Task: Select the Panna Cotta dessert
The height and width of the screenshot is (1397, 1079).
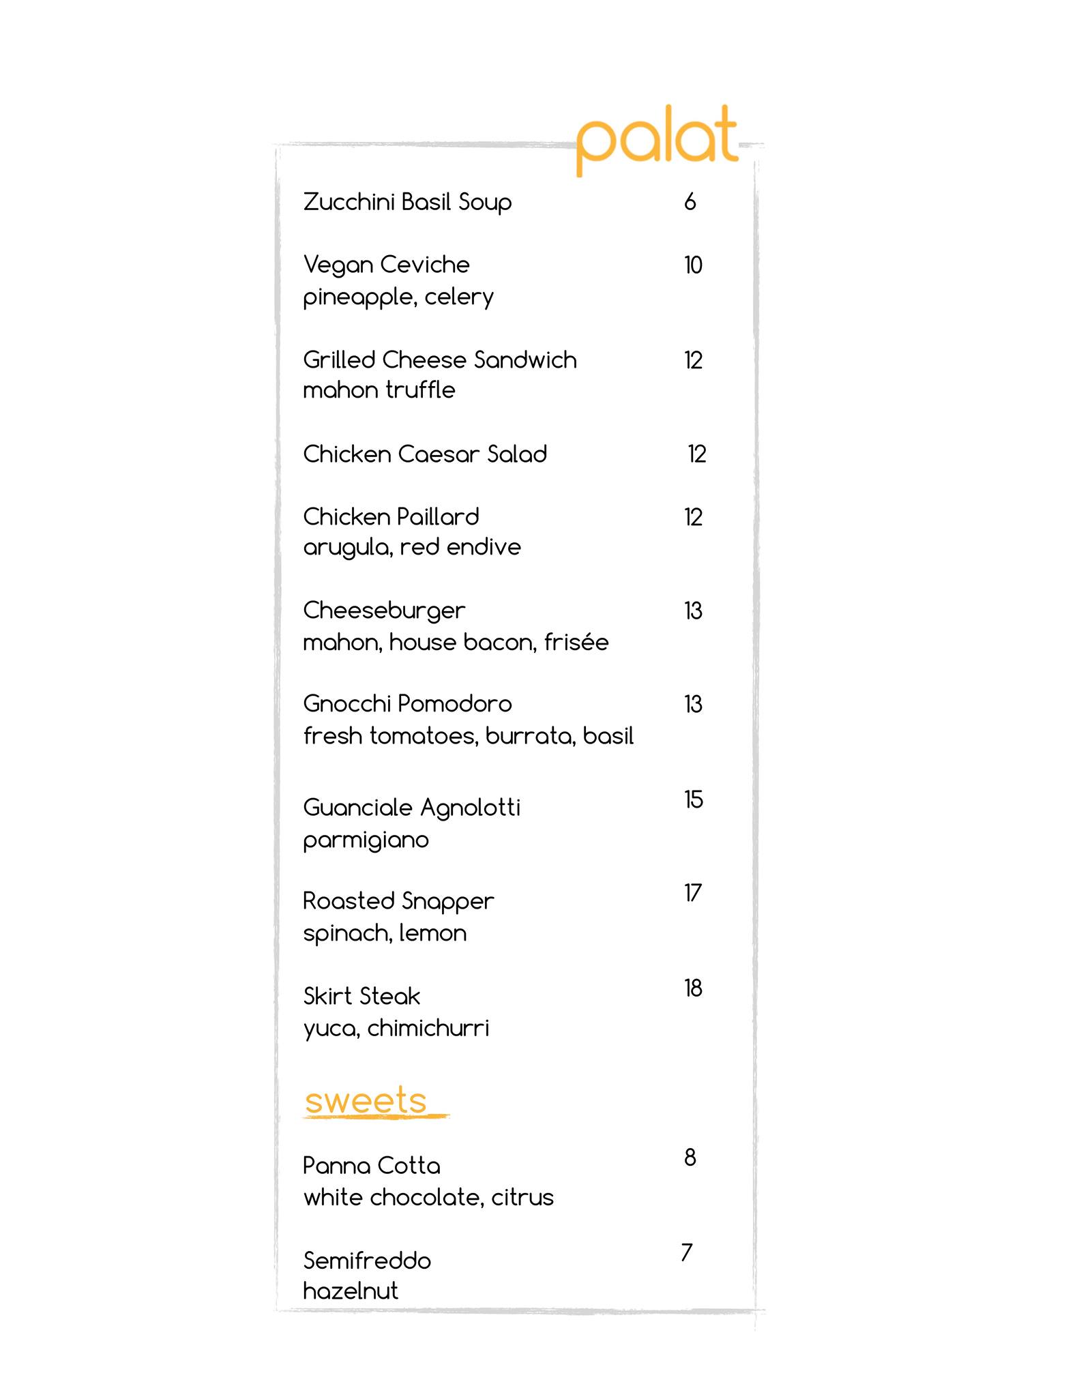Action: pyautogui.click(x=372, y=1166)
